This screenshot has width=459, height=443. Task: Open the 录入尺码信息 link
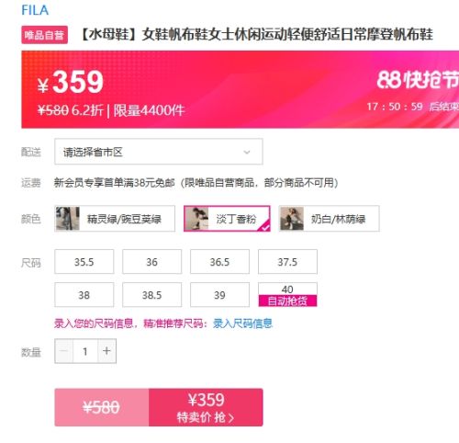pyautogui.click(x=242, y=324)
